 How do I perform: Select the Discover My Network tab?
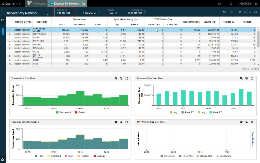tap(66, 4)
